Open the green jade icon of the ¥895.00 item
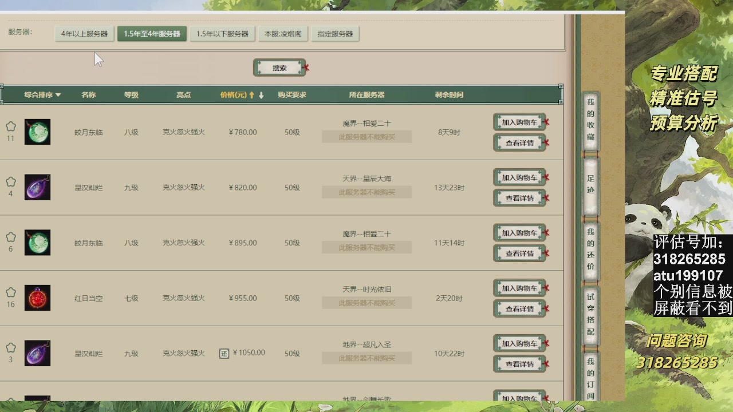Viewport: 733px width, 412px height. click(37, 243)
